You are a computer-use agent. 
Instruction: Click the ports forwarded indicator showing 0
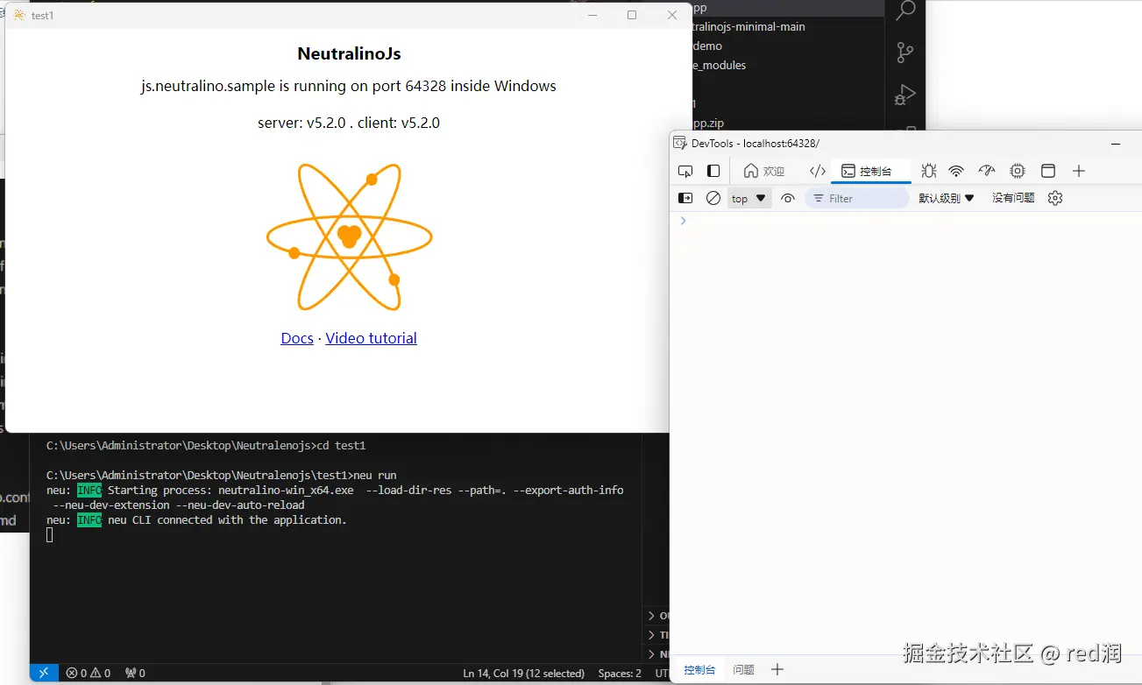(135, 673)
